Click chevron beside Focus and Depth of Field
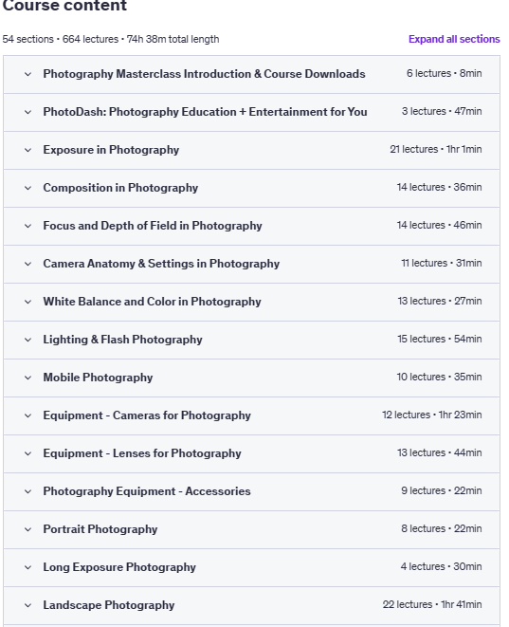 28,226
